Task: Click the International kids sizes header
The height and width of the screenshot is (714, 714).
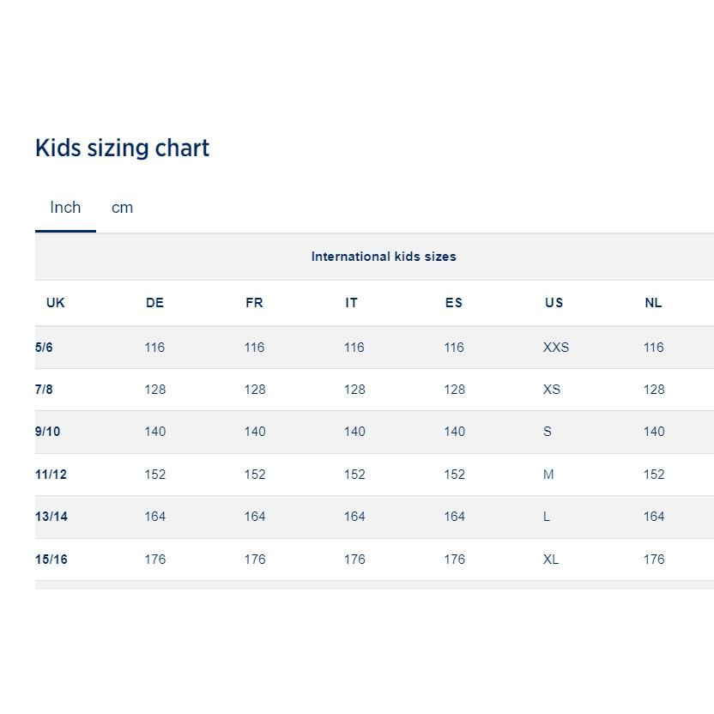Action: tap(384, 257)
